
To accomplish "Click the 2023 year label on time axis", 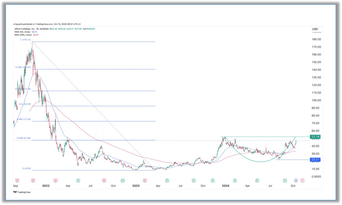I will coord(136,186).
